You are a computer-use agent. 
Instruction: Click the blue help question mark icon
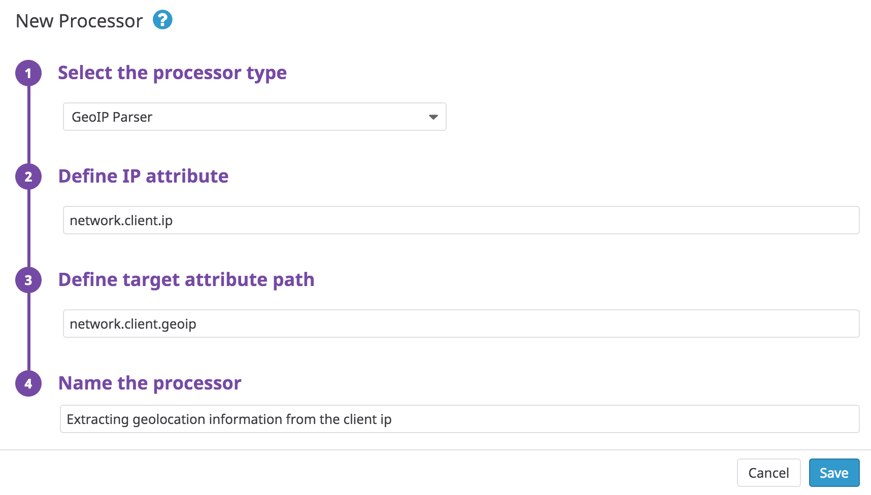[162, 20]
